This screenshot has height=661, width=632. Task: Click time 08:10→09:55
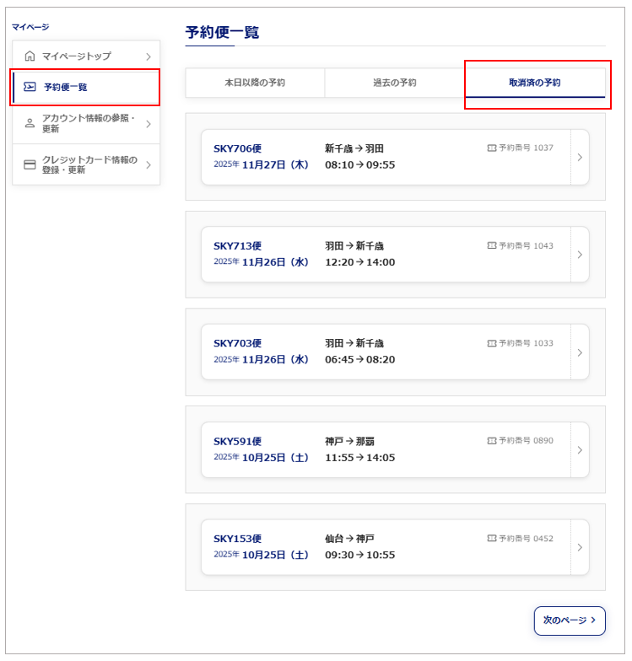[359, 165]
